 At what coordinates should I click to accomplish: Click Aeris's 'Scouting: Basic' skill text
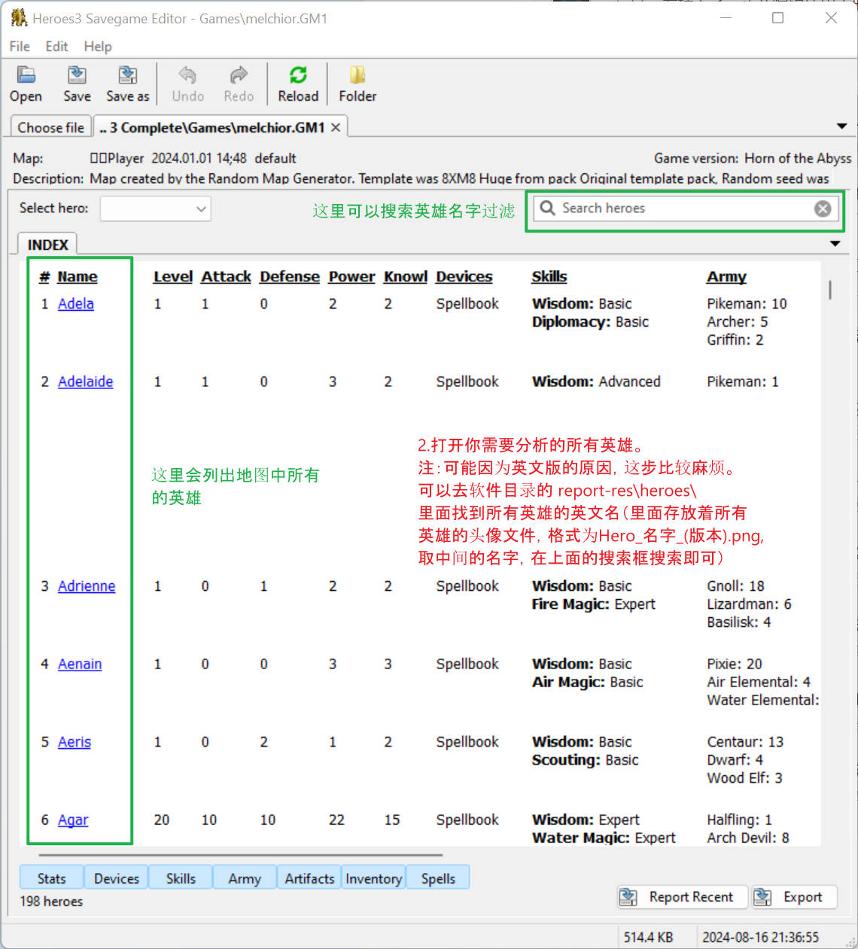coord(585,760)
